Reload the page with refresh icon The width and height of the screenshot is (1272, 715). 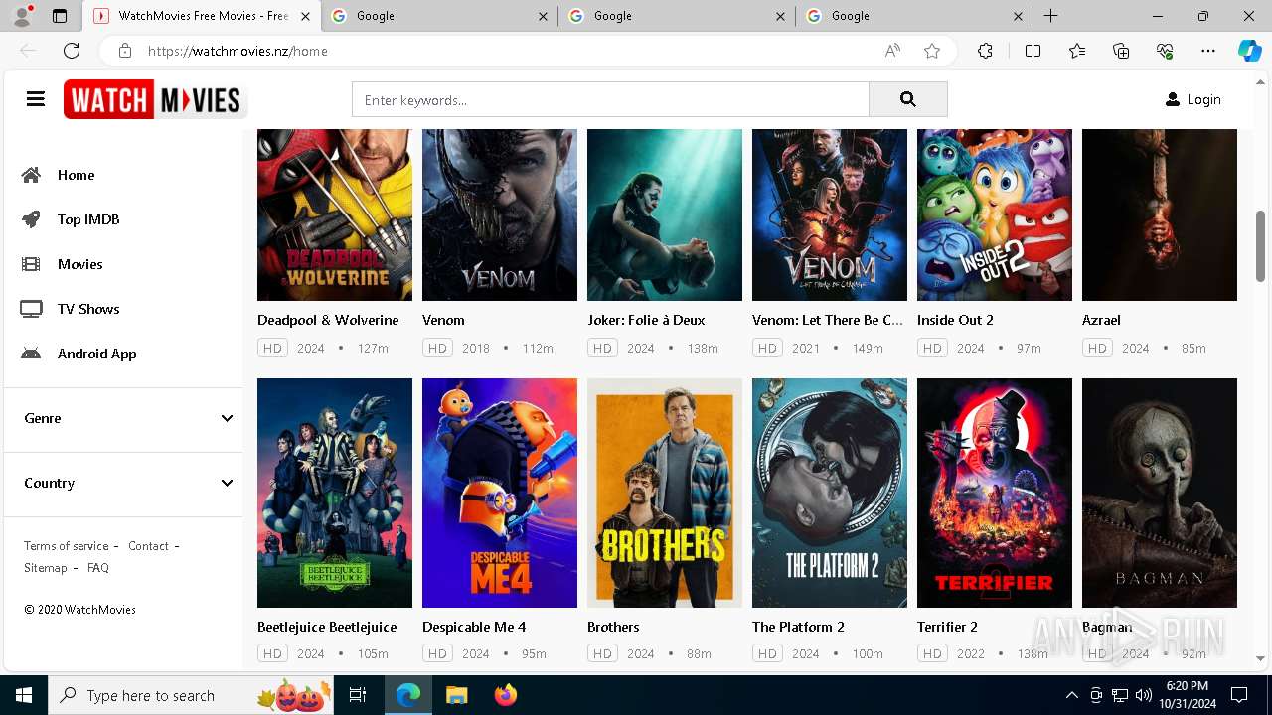click(72, 51)
